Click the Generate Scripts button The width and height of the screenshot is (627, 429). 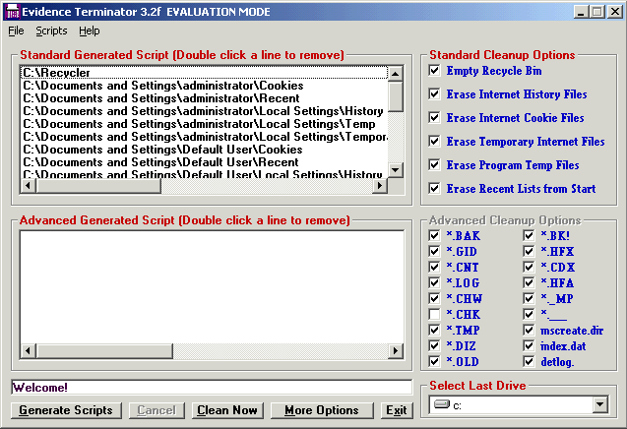click(66, 410)
